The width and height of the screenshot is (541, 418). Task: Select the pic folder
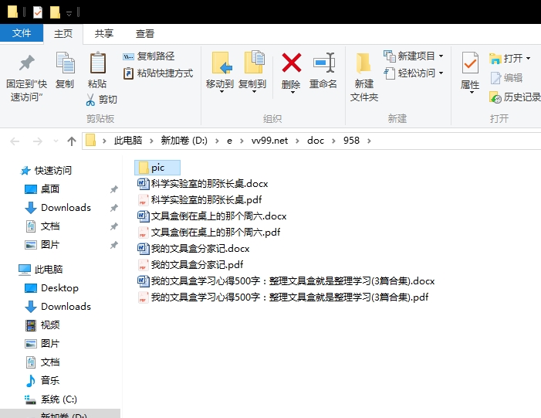coord(157,168)
